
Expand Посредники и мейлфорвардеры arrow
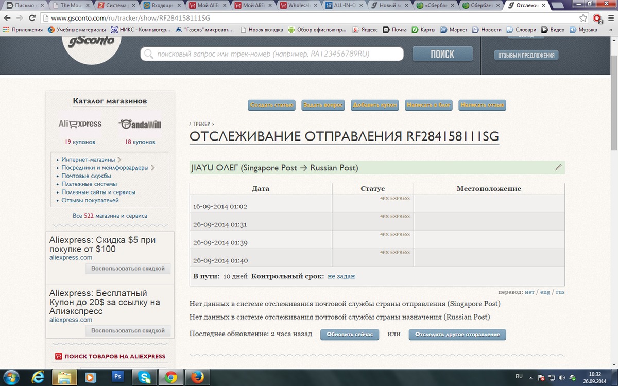[153, 168]
